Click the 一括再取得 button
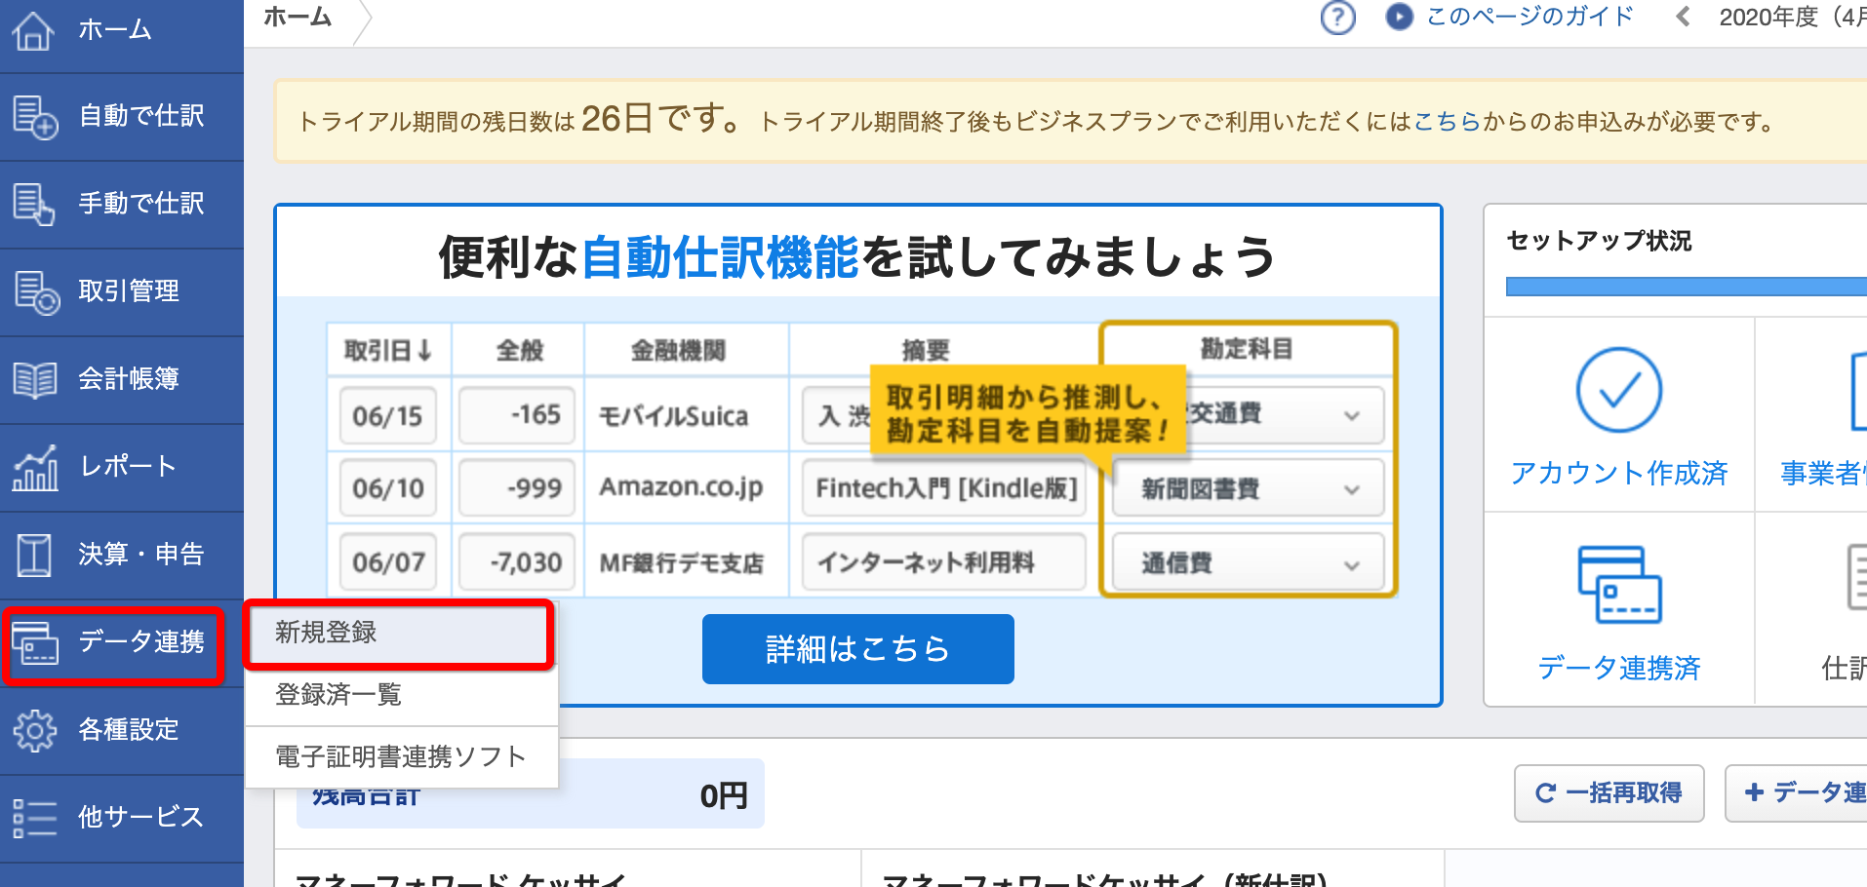1867x887 pixels. [x=1609, y=793]
